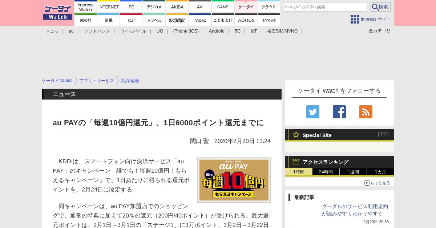Image resolution: width=436 pixels, height=228 pixels.
Task: Select the ケータイ site tab
Action: coord(246,7)
